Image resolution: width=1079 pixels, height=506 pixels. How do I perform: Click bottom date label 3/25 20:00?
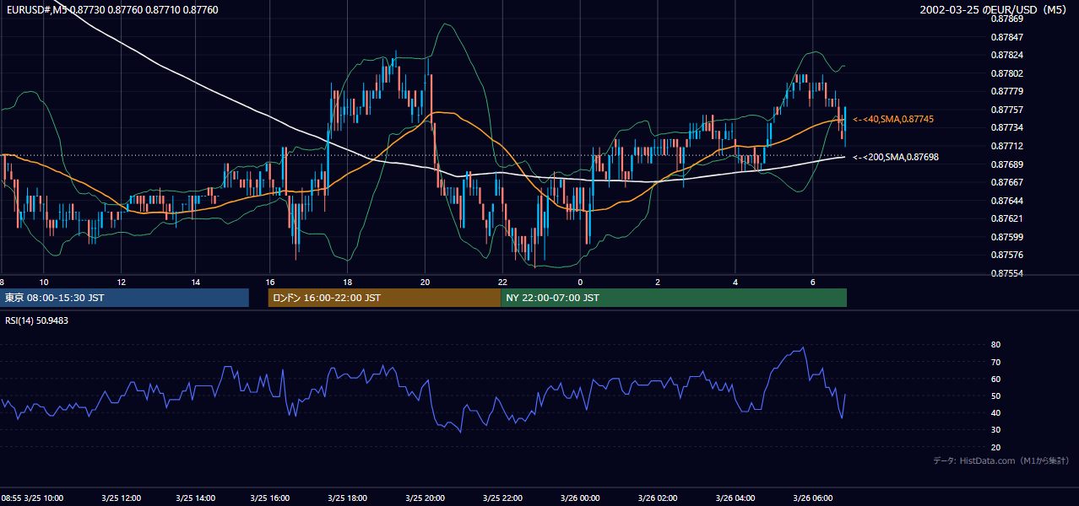coord(425,498)
